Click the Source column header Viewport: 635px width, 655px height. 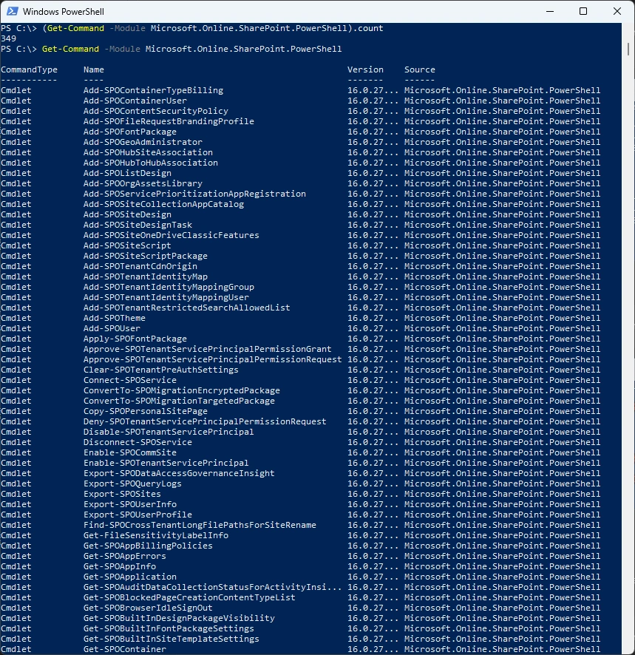(419, 69)
